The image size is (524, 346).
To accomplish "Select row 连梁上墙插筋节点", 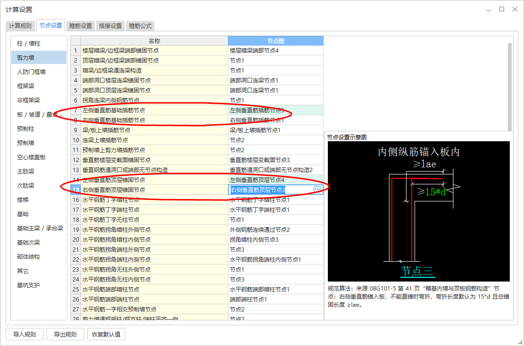I will pyautogui.click(x=154, y=140).
